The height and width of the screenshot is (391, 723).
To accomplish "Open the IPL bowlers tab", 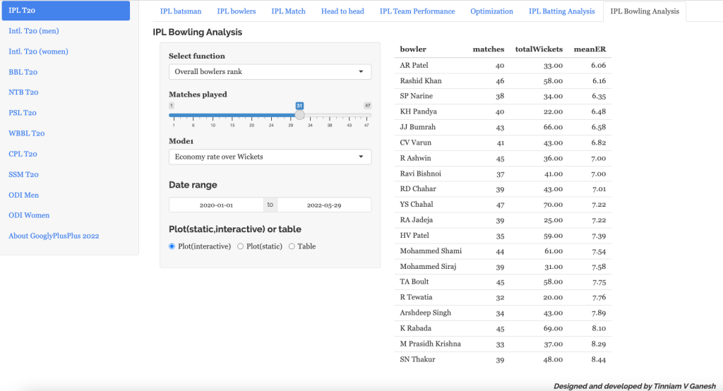I will (237, 11).
